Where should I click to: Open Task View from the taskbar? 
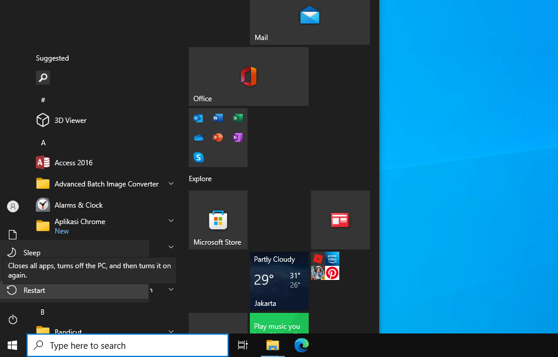pyautogui.click(x=243, y=345)
